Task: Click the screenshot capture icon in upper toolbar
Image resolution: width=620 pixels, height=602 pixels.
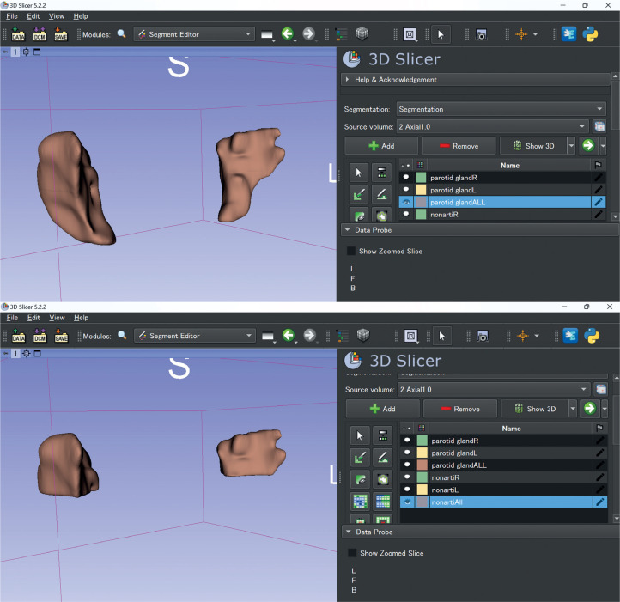Action: point(482,34)
